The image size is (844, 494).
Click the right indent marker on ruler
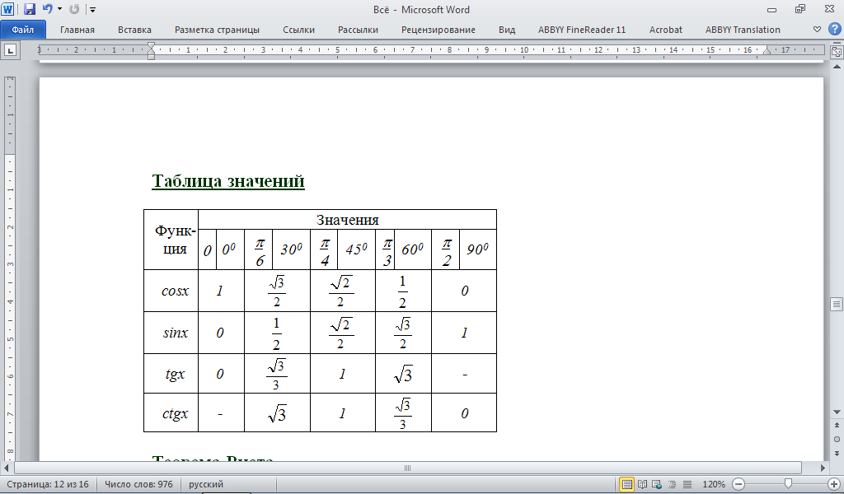tap(767, 52)
